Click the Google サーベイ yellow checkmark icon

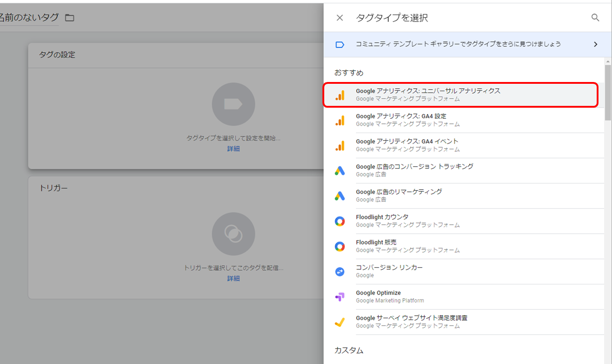tap(340, 322)
